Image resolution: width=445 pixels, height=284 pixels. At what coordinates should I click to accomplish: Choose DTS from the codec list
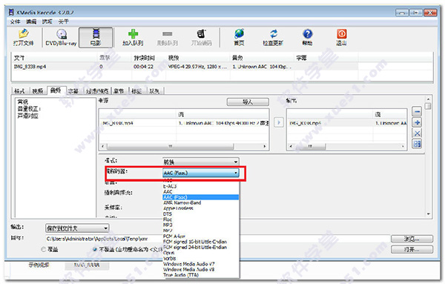pos(201,214)
